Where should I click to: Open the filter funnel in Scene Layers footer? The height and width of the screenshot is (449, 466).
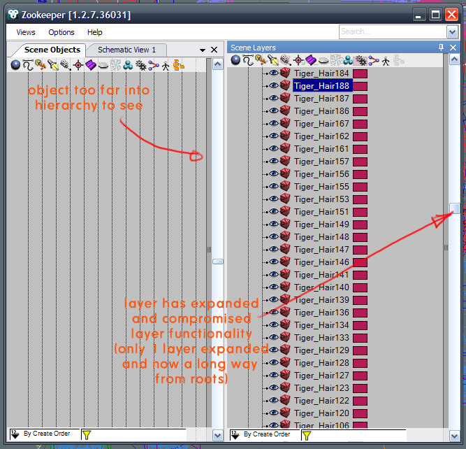pos(307,436)
